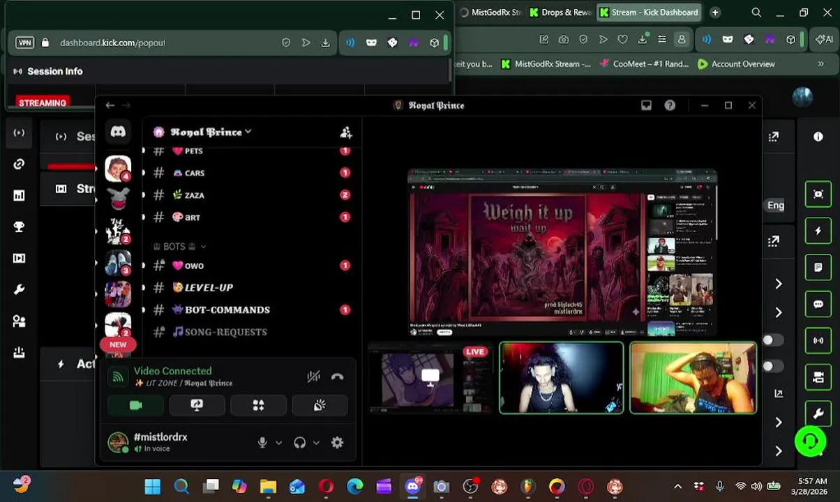Open headphone output options arrow
The height and width of the screenshot is (502, 840).
tap(316, 442)
